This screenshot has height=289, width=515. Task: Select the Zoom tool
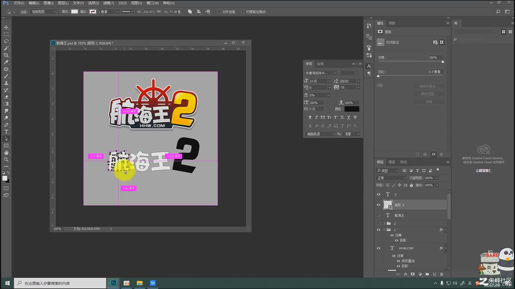tap(6, 160)
